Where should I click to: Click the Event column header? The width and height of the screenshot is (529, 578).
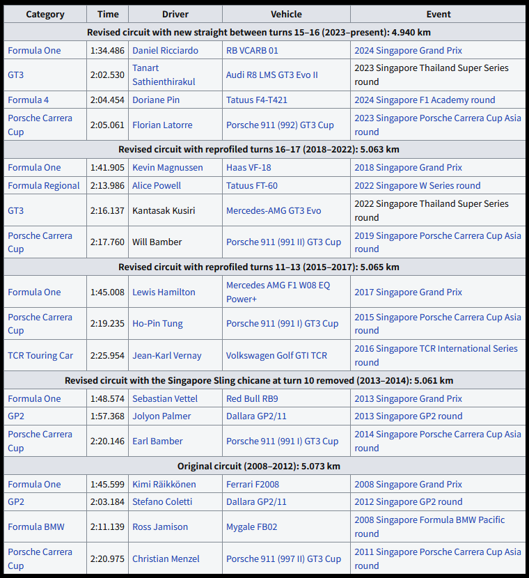click(438, 15)
